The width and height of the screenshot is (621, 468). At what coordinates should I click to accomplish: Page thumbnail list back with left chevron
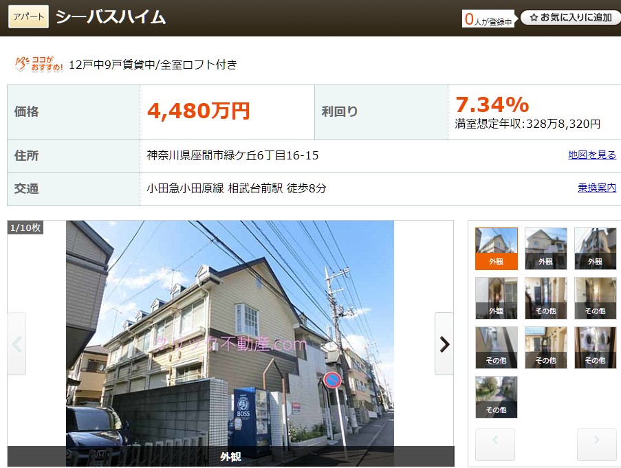click(495, 443)
